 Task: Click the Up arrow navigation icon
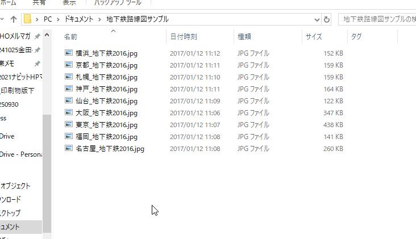(x=14, y=19)
